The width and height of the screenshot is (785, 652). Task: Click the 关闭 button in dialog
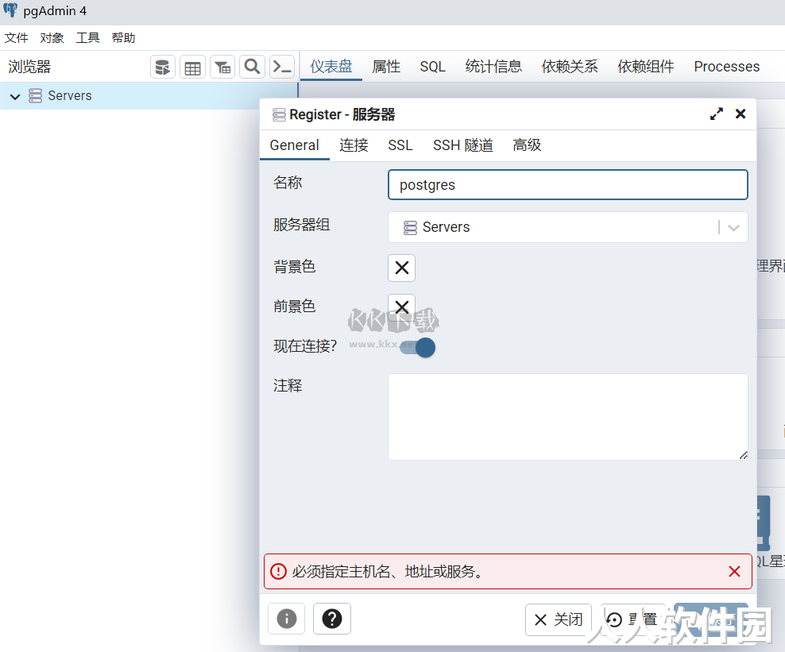pyautogui.click(x=559, y=619)
